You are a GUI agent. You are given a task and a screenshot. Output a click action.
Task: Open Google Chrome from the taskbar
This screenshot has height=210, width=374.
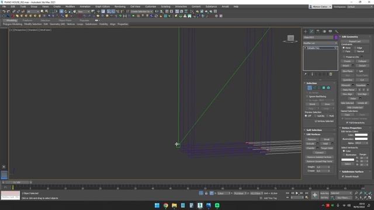click(165, 205)
